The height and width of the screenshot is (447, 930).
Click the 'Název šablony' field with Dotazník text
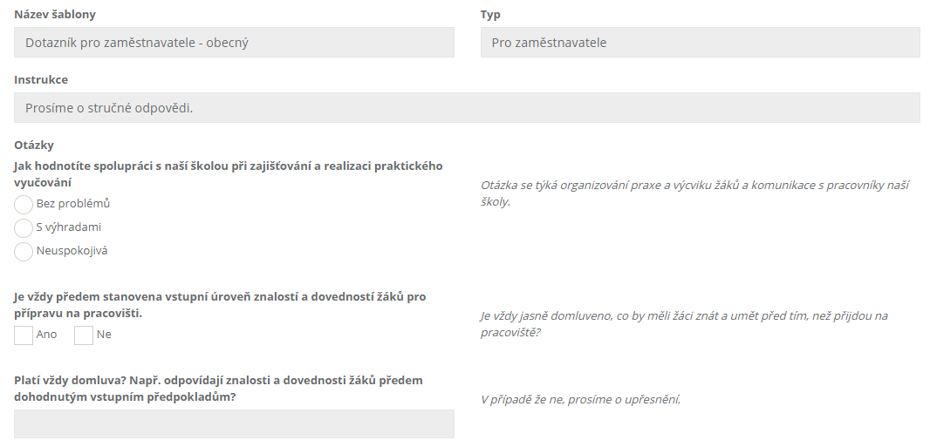point(235,42)
